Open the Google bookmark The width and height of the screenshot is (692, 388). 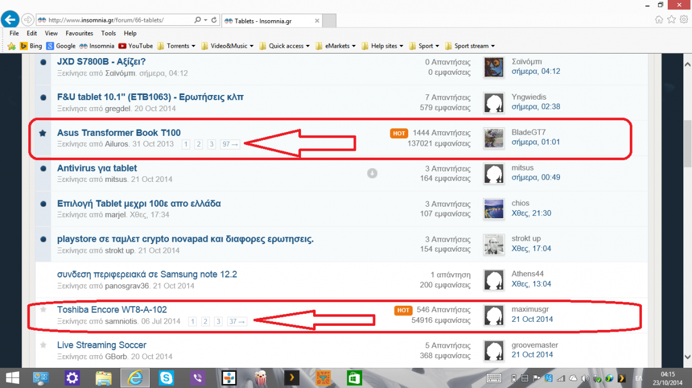click(61, 46)
